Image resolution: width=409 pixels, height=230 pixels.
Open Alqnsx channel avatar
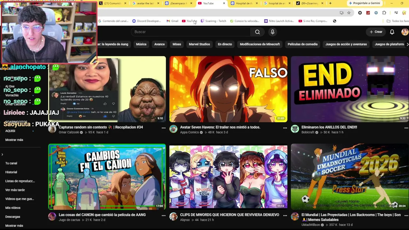coord(174,217)
